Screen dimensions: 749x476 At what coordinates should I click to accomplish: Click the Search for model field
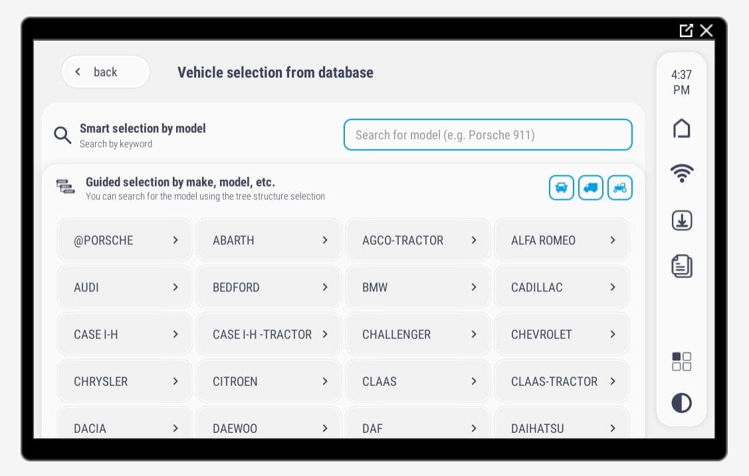click(487, 135)
